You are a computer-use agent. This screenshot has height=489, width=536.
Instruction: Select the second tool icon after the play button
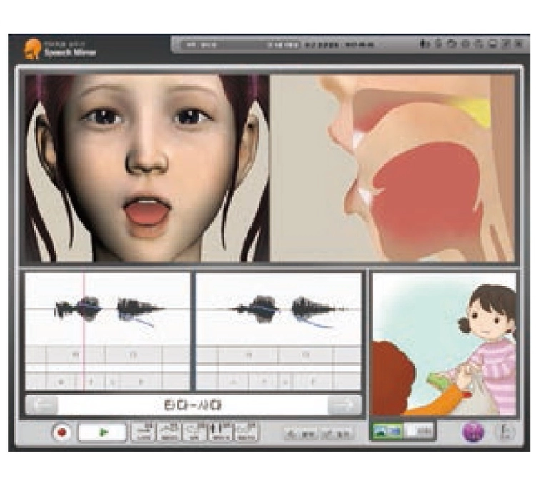(169, 432)
